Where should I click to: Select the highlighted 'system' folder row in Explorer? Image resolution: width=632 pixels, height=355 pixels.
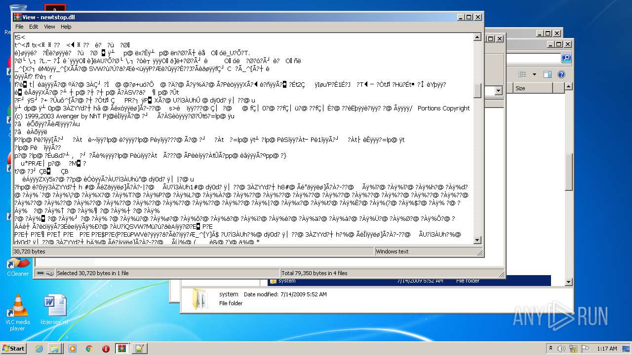(409, 281)
